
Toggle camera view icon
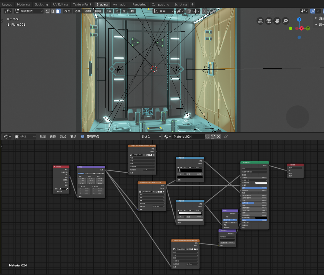(x=269, y=21)
